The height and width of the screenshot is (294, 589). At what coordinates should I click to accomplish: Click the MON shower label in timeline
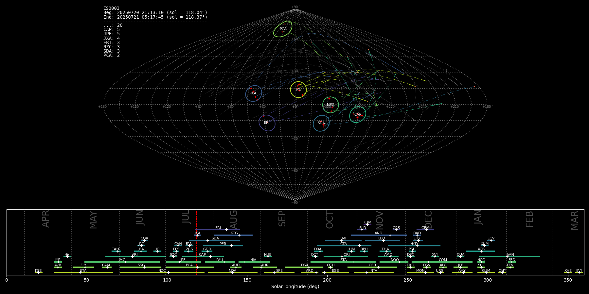[x=420, y=271]
